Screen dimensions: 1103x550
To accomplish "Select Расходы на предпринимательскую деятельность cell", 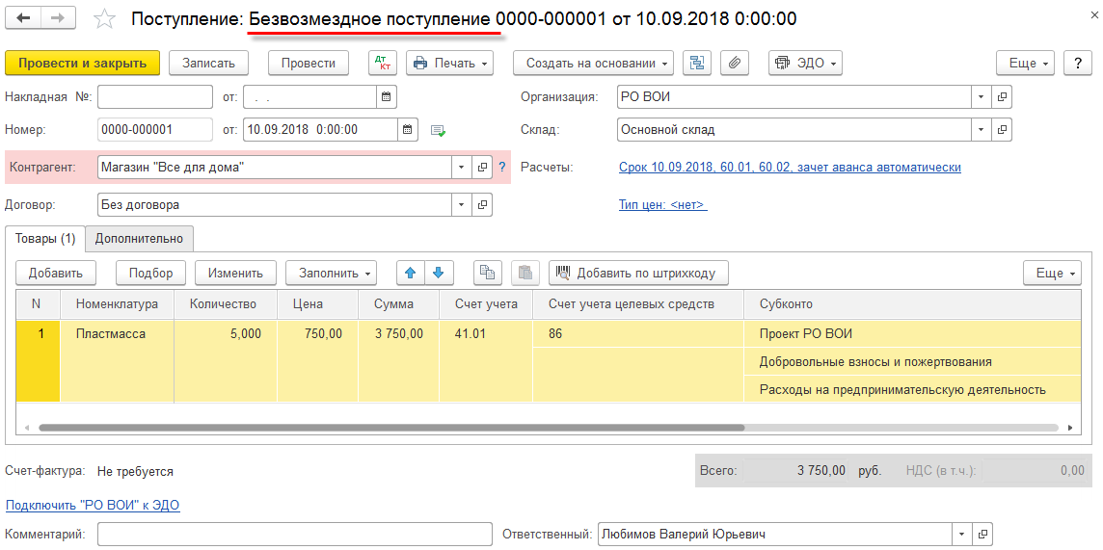I will [x=912, y=389].
